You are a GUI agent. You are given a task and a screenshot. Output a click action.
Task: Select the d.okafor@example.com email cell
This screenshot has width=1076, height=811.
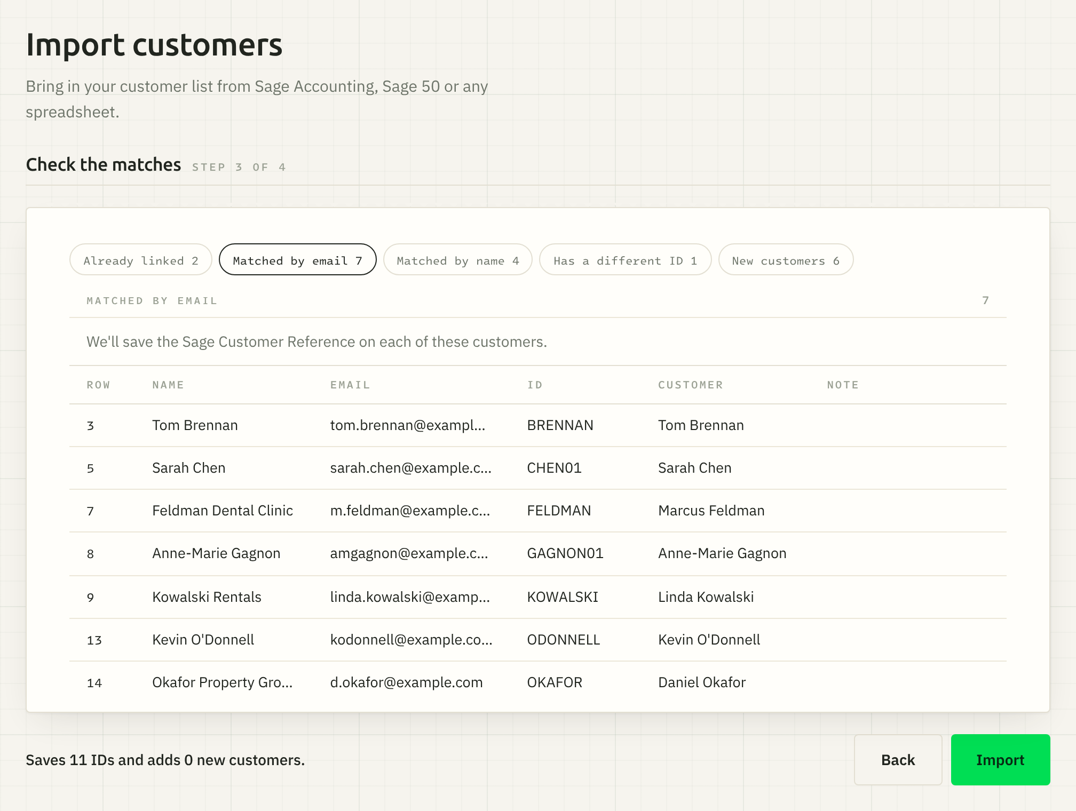406,682
